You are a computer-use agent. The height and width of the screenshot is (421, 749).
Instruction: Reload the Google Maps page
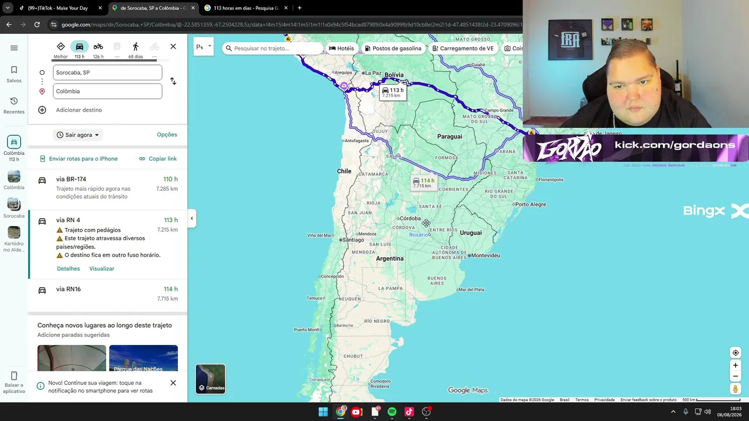[37, 25]
